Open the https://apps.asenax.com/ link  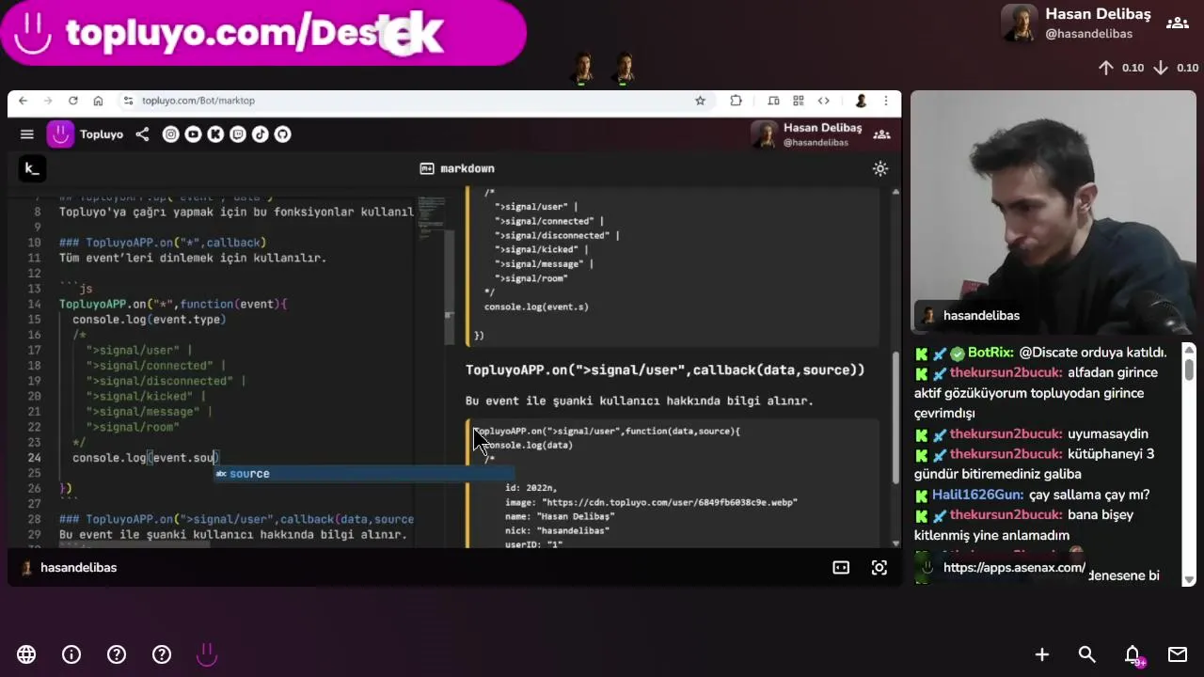point(1014,568)
